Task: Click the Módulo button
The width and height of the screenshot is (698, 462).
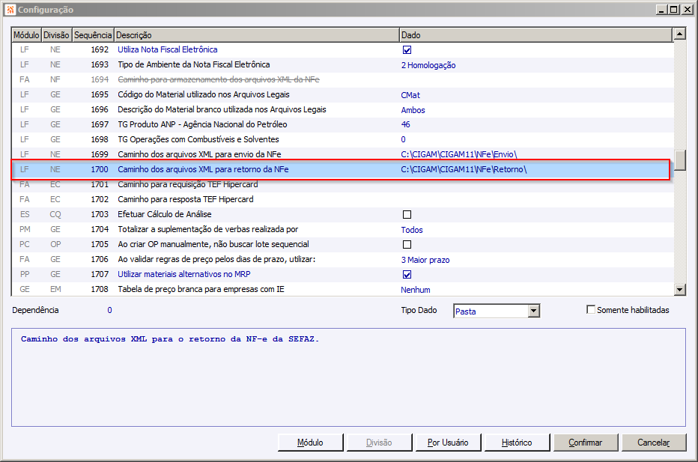Action: tap(310, 443)
